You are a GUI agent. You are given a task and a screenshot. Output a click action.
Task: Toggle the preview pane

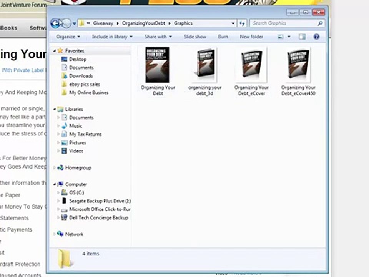click(x=302, y=37)
